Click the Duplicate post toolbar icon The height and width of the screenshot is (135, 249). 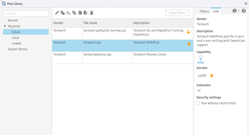tap(74, 13)
